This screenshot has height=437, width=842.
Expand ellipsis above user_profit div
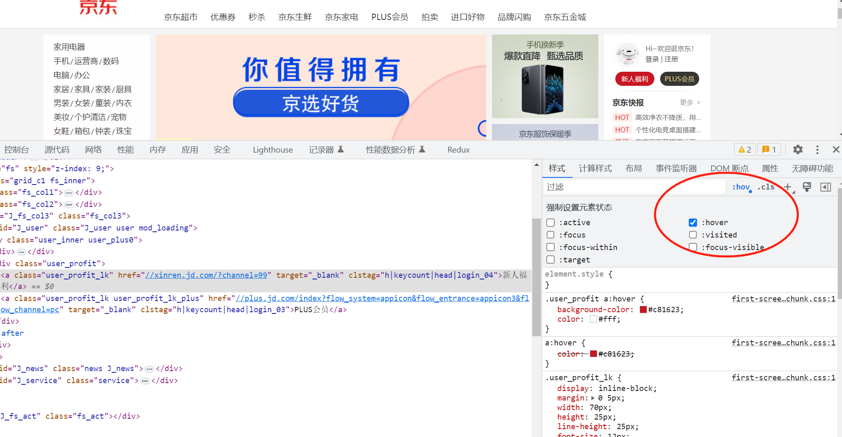[x=22, y=252]
